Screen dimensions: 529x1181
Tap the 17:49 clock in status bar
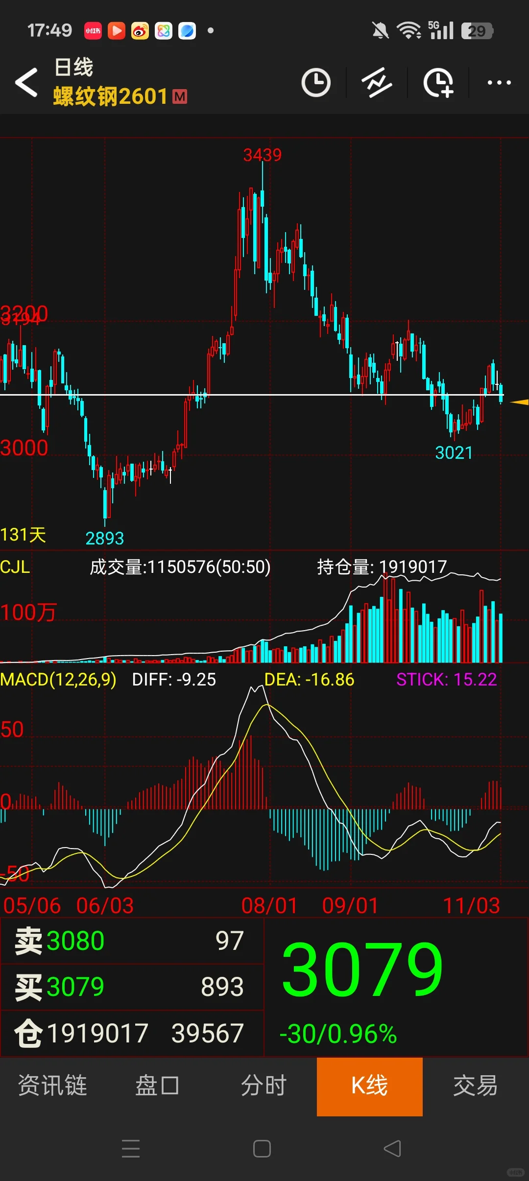(49, 31)
